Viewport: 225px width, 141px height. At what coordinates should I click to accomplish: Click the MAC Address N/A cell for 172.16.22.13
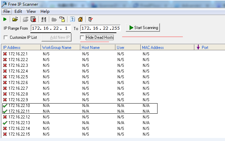pyautogui.click(x=146, y=123)
